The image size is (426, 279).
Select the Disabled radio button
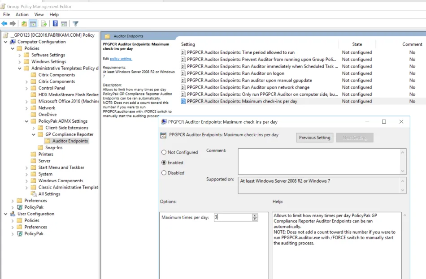coord(164,173)
